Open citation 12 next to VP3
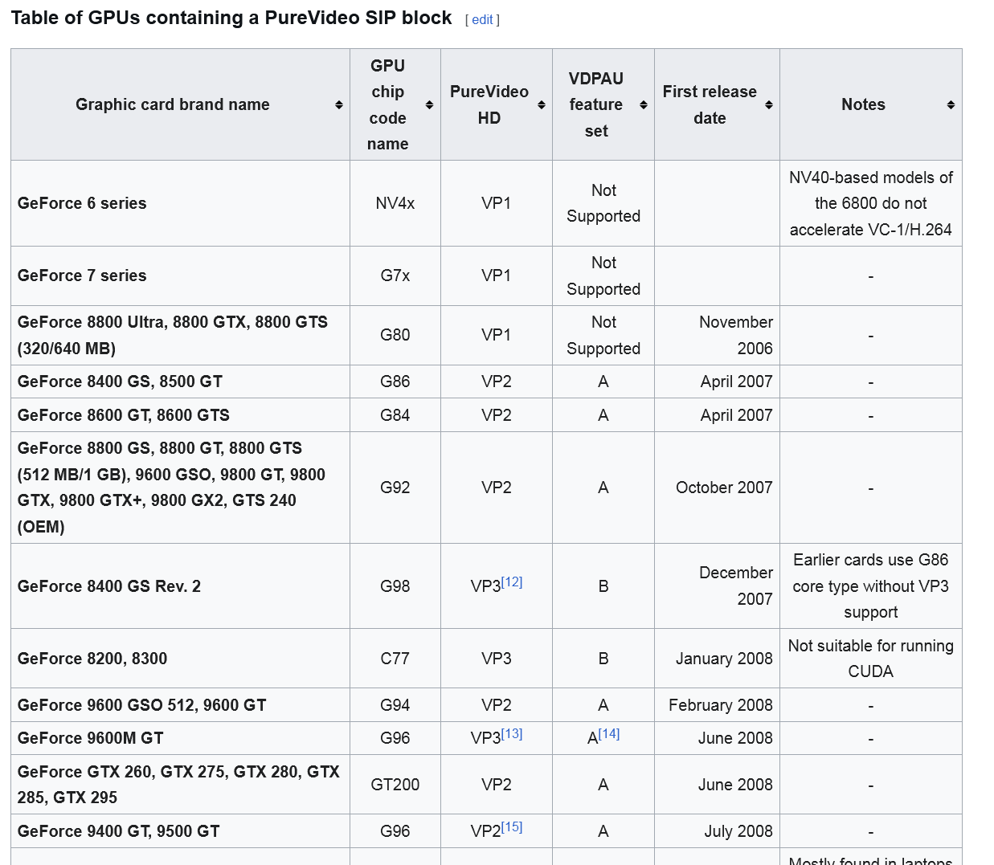Image resolution: width=994 pixels, height=865 pixels. pyautogui.click(x=512, y=582)
